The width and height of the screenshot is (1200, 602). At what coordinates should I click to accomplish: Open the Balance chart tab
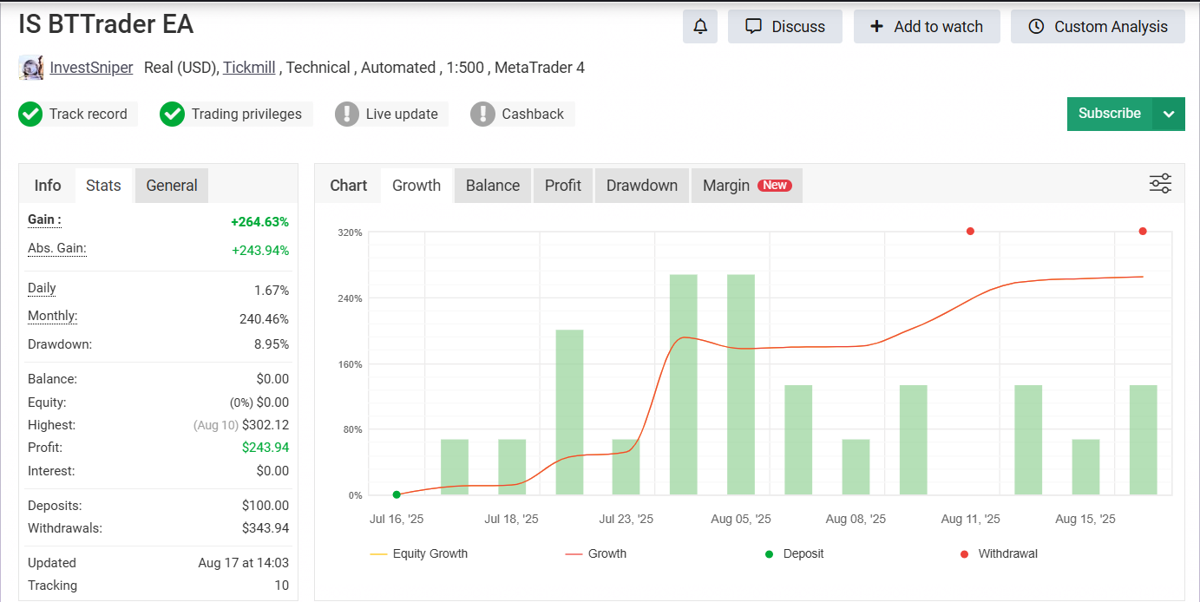click(493, 186)
